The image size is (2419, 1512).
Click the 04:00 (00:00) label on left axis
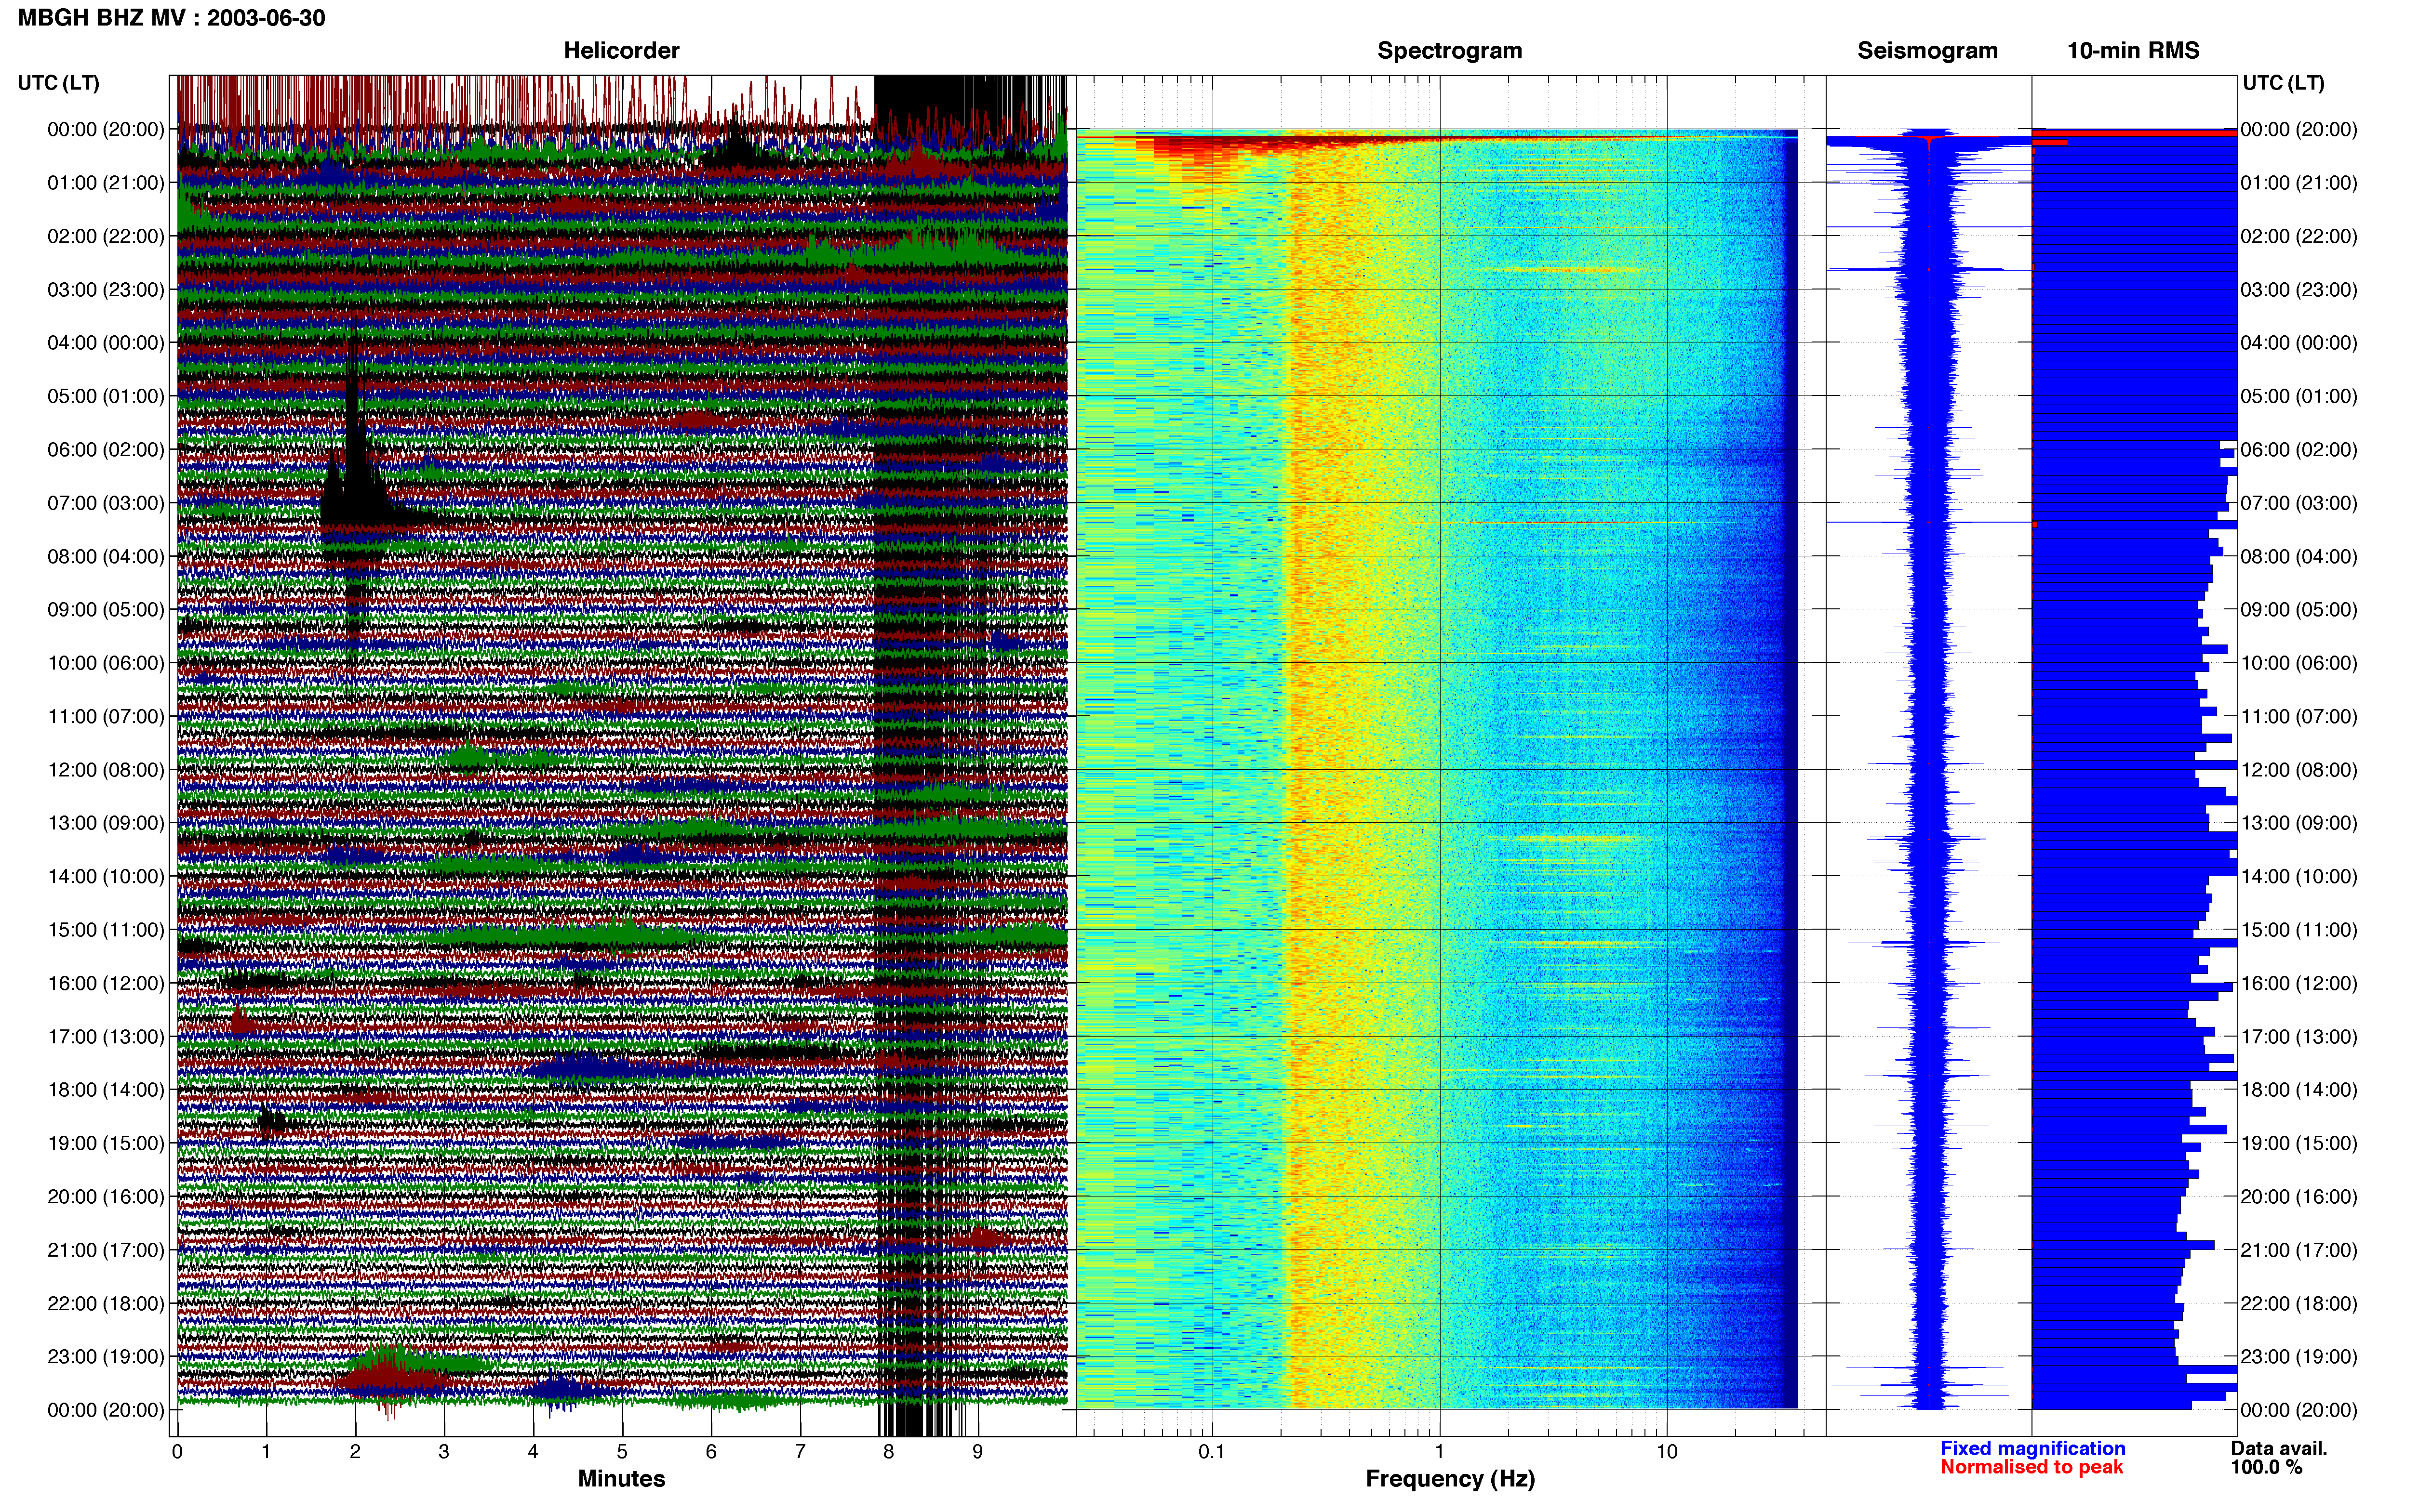pyautogui.click(x=106, y=343)
